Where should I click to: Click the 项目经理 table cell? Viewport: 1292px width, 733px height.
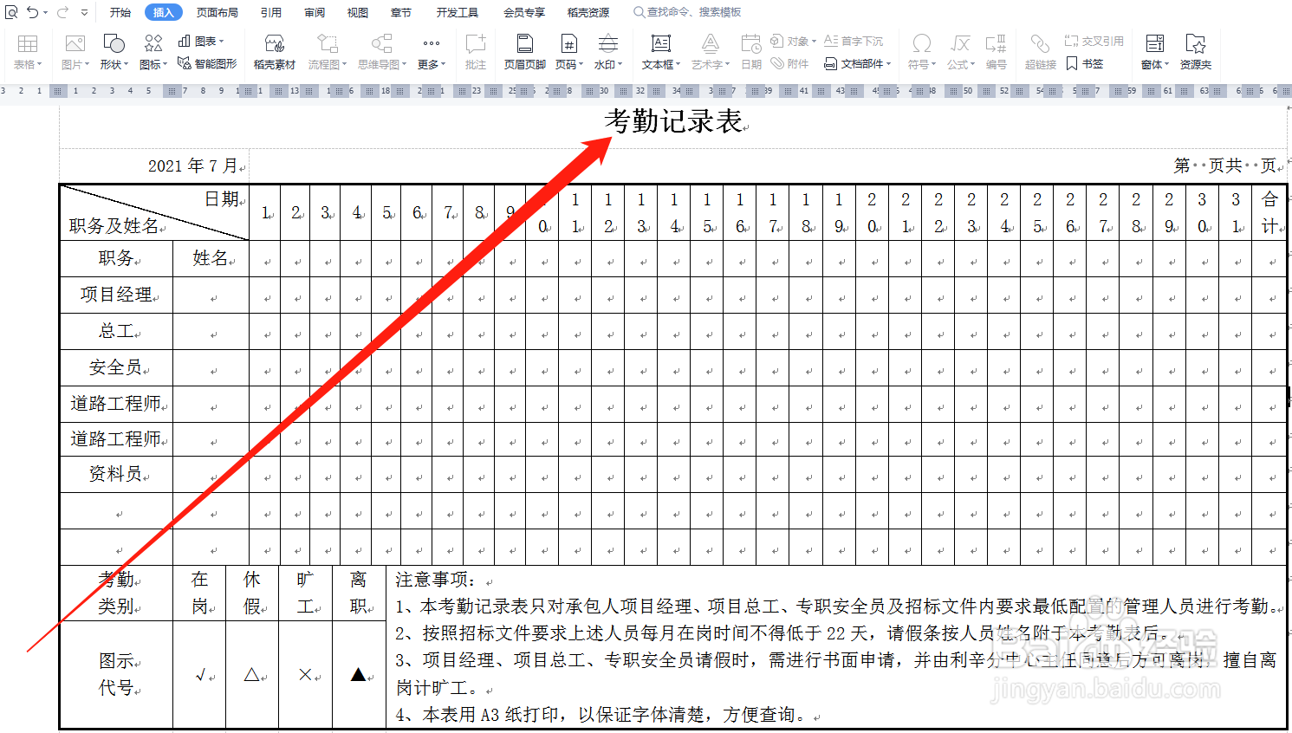pos(116,295)
